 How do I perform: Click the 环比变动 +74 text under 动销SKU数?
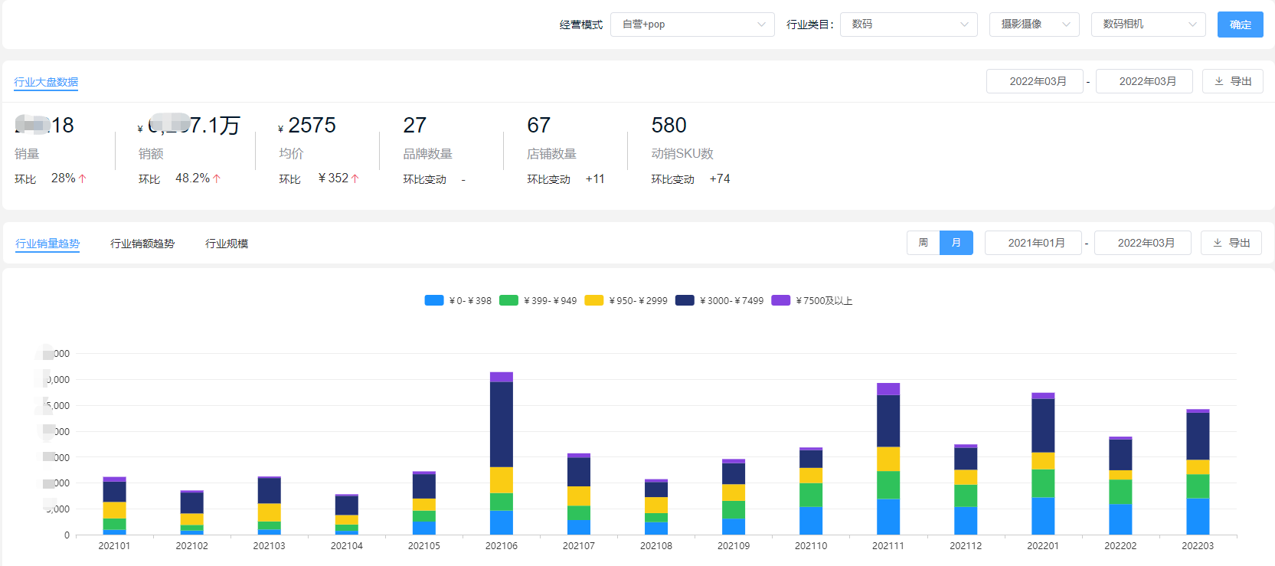691,179
